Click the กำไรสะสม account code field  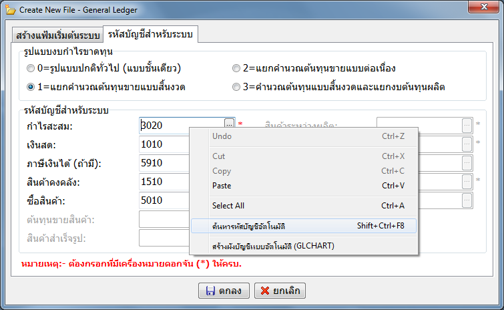point(182,125)
